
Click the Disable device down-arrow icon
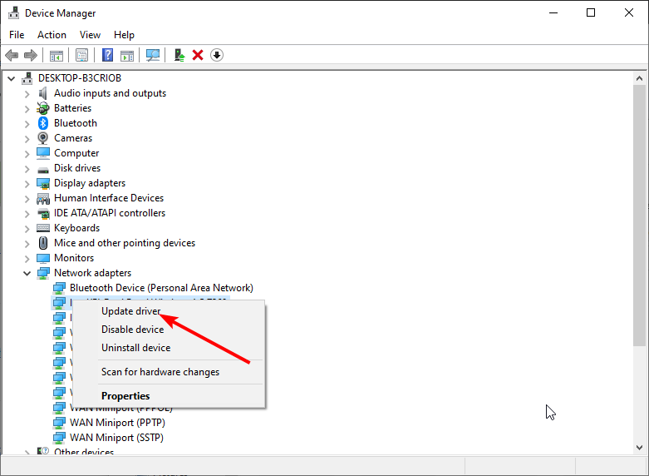217,55
